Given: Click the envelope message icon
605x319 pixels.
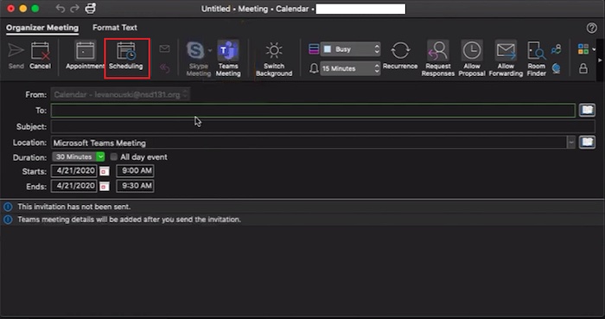Looking at the screenshot, I should [x=164, y=48].
